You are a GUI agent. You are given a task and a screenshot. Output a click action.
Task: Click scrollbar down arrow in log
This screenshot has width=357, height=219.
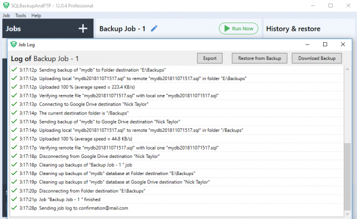347,214
